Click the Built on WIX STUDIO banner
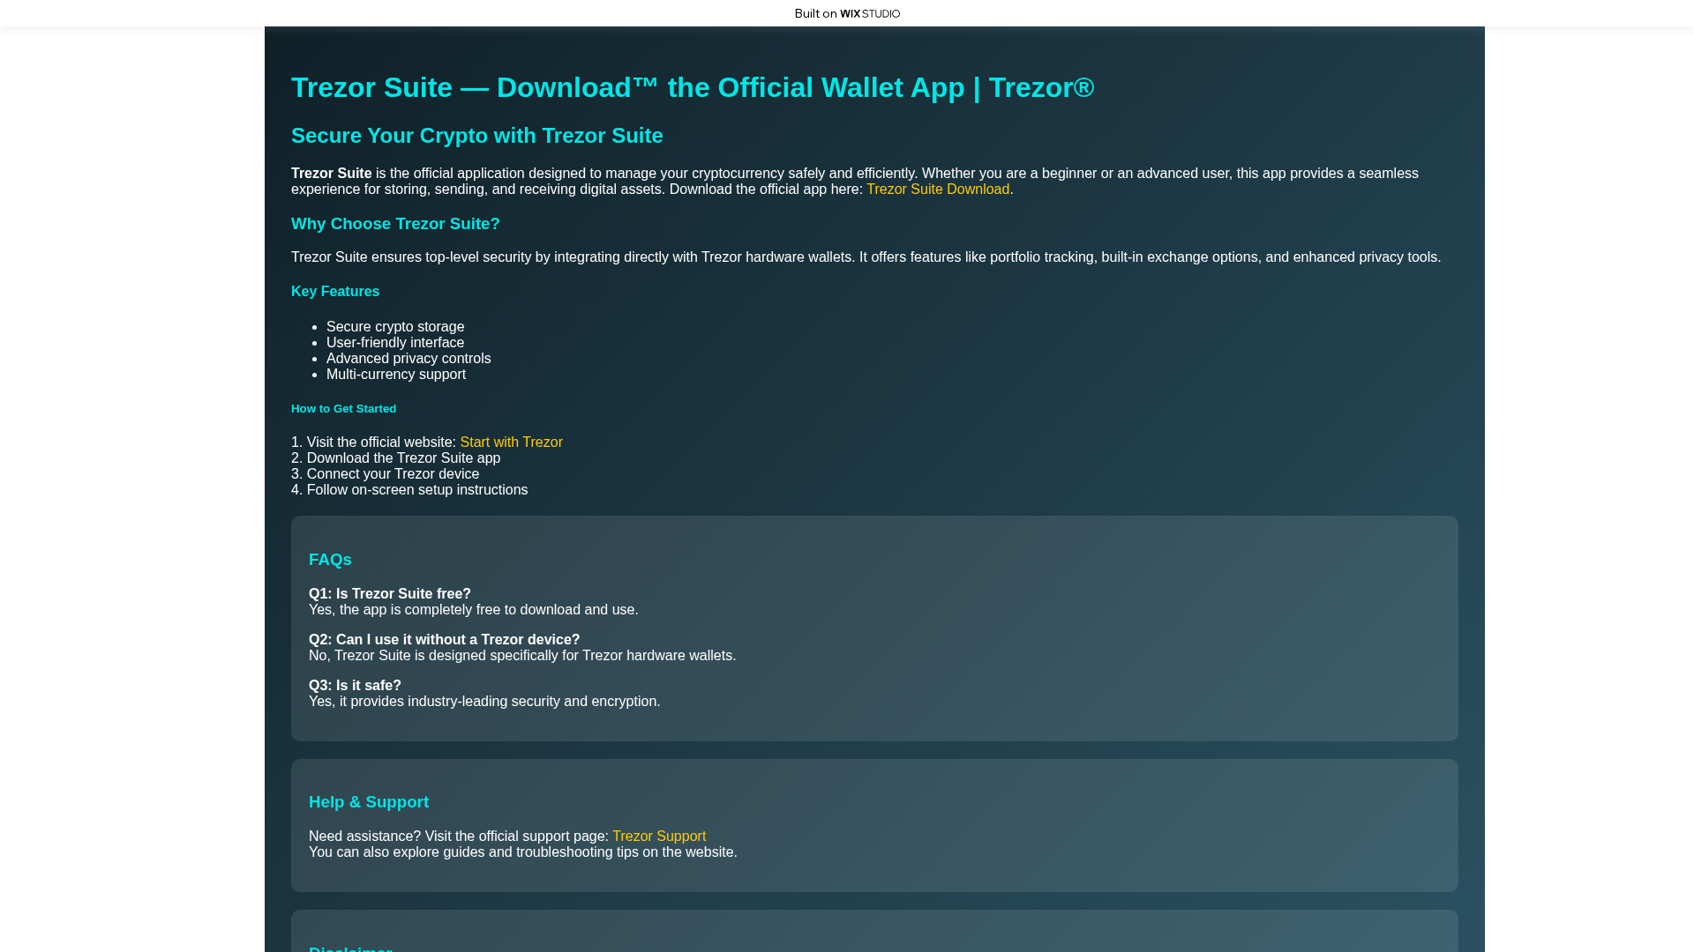Image resolution: width=1694 pixels, height=952 pixels. coord(846,13)
